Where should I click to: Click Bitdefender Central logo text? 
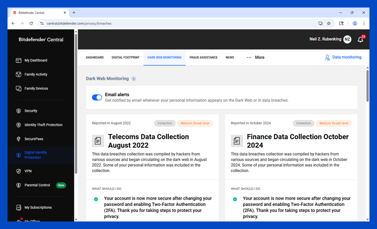41,40
